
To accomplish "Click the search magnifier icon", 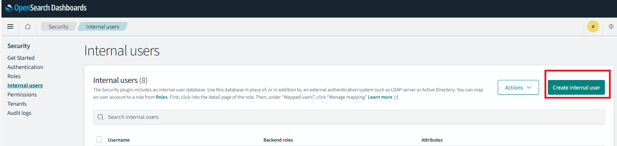I will pyautogui.click(x=101, y=117).
